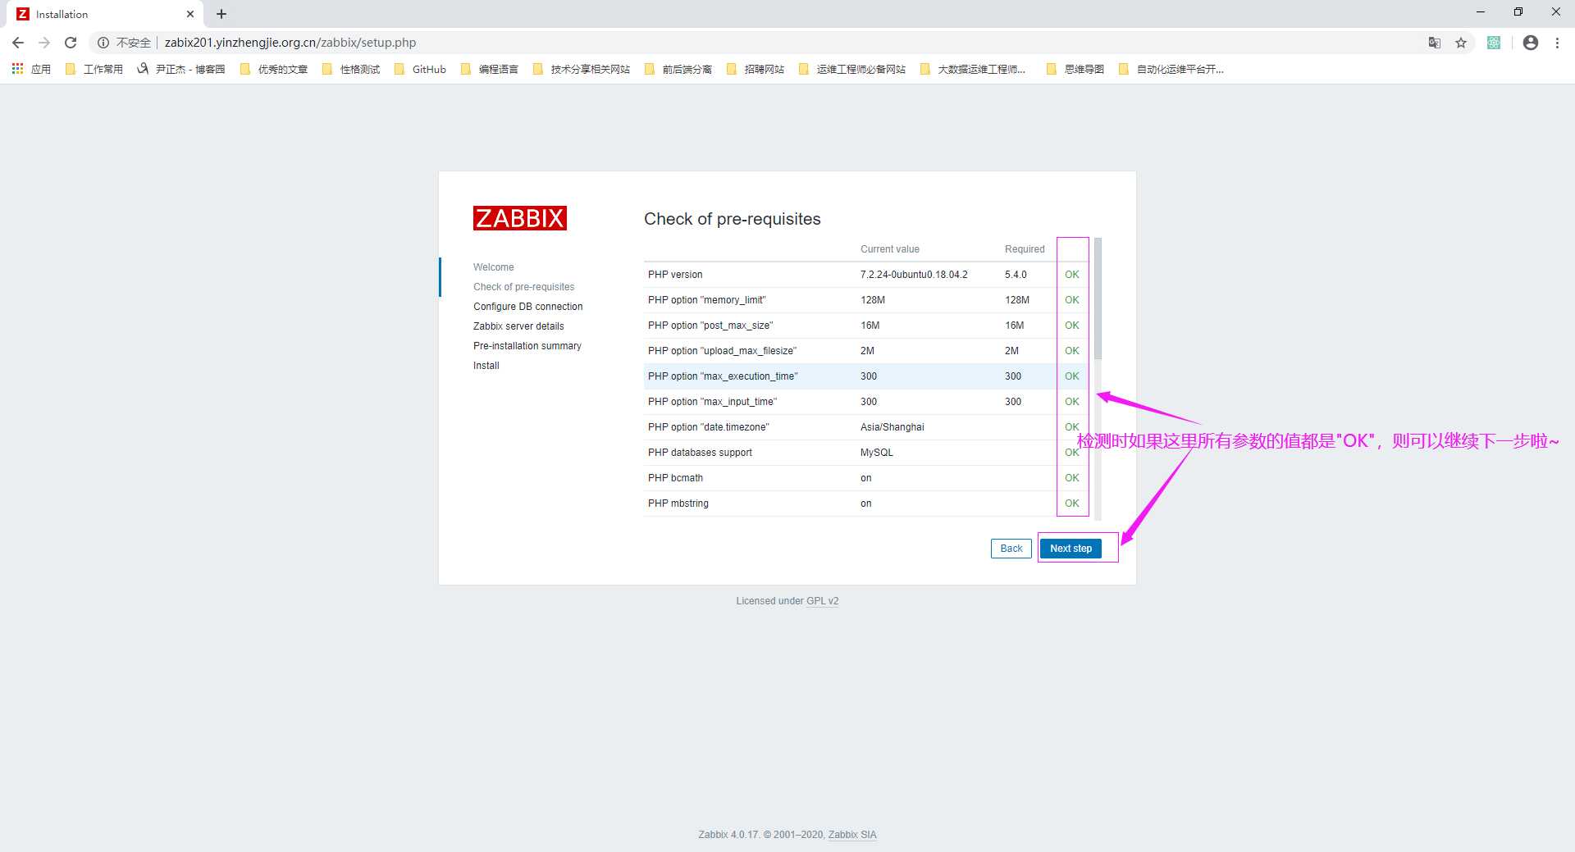This screenshot has width=1575, height=852.
Task: Click the PHP mbstring row
Action: pyautogui.click(x=867, y=503)
